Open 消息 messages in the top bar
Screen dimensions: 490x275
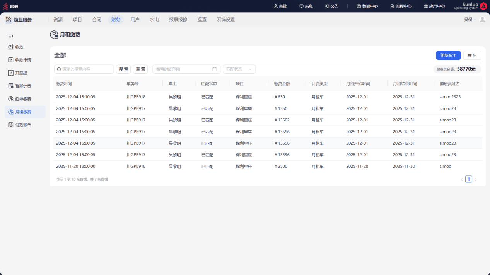(x=306, y=6)
